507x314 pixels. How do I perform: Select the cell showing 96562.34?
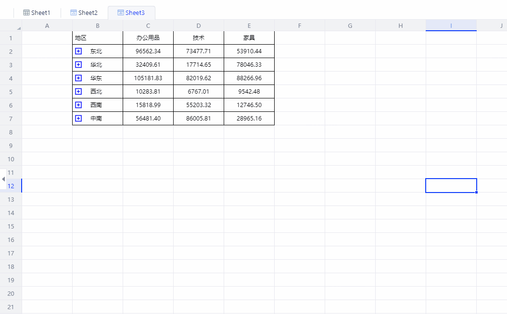[x=148, y=51]
